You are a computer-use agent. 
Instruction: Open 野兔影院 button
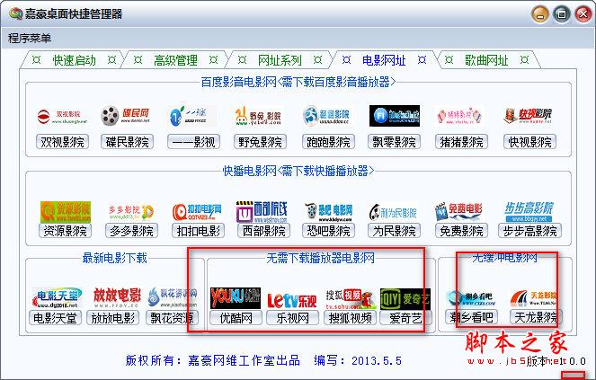tap(260, 142)
